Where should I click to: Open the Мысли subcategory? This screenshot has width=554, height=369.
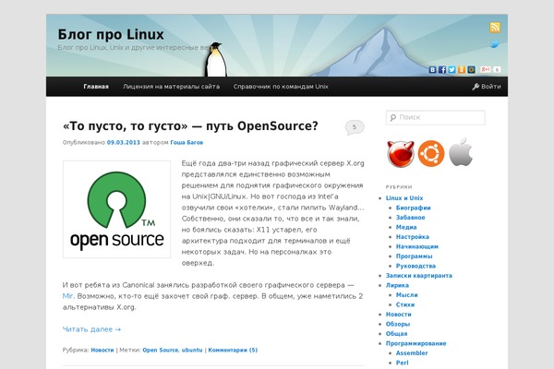pos(406,295)
